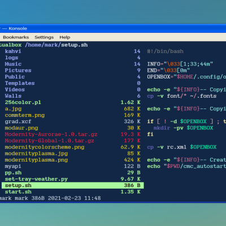Select the Pictures folder entry
Viewport: 226px width, 226px height.
click(72, 71)
